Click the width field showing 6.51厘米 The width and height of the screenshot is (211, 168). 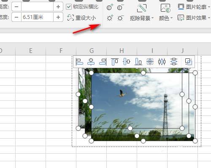tap(37, 17)
